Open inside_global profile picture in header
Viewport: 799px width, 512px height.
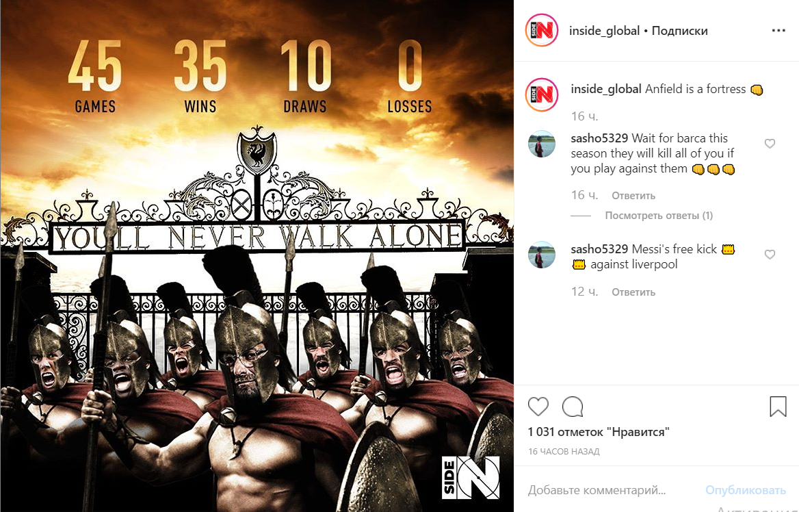(542, 31)
